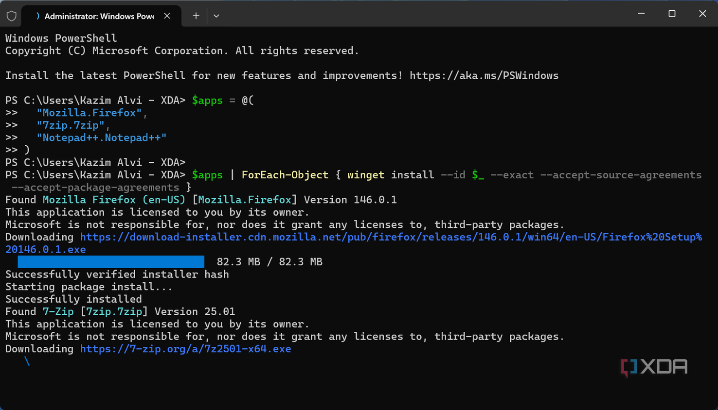The height and width of the screenshot is (410, 718).
Task: Click the "Successfully installed" line
Action: click(73, 299)
